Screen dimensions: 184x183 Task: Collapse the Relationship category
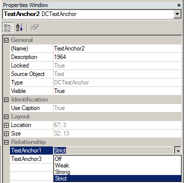(6, 142)
